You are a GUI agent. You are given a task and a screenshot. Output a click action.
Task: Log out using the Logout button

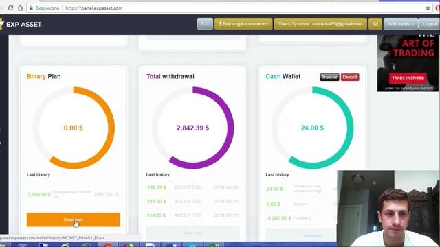click(x=429, y=24)
